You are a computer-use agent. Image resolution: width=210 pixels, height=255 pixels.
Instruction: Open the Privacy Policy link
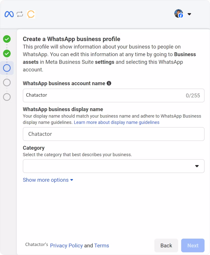pyautogui.click(x=66, y=245)
